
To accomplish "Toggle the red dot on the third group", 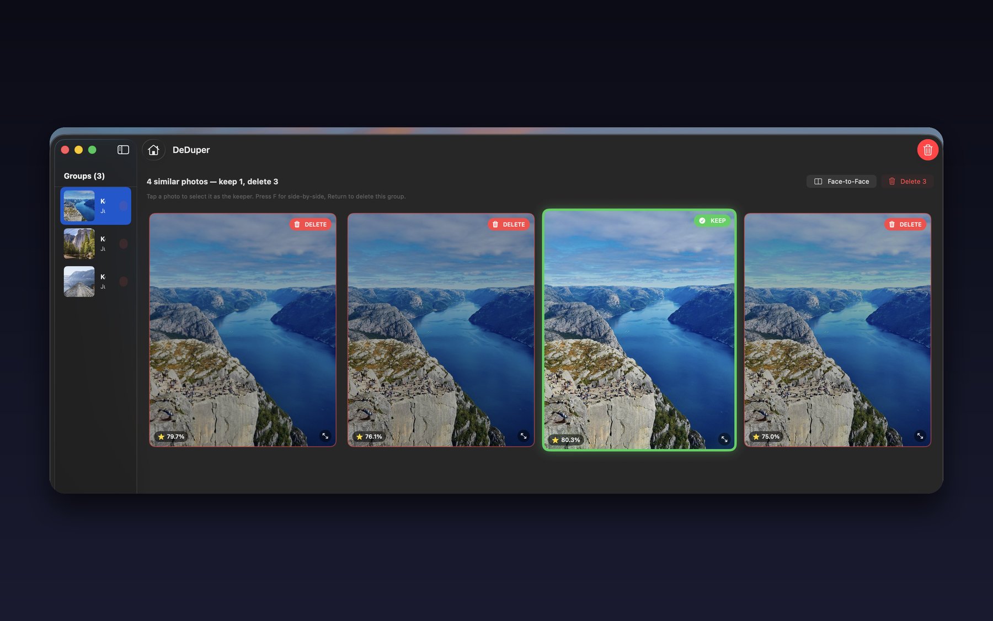I will point(124,282).
